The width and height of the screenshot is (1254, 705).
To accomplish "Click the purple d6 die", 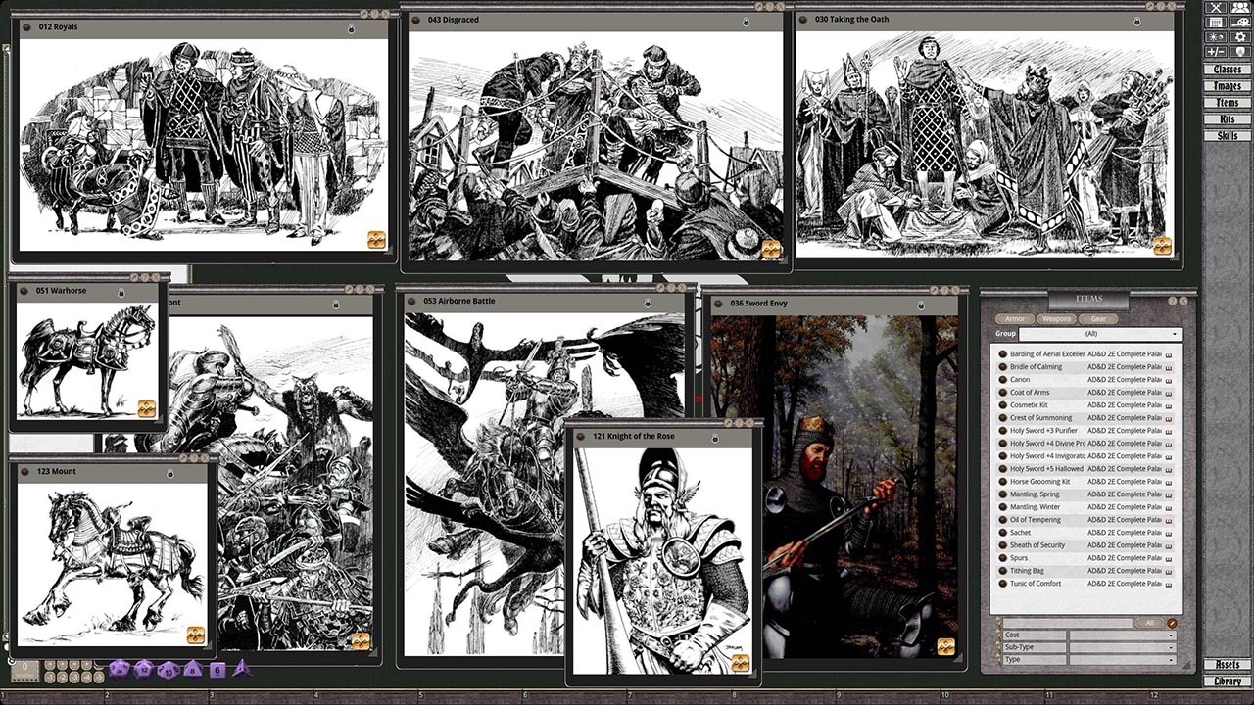I will [x=217, y=670].
